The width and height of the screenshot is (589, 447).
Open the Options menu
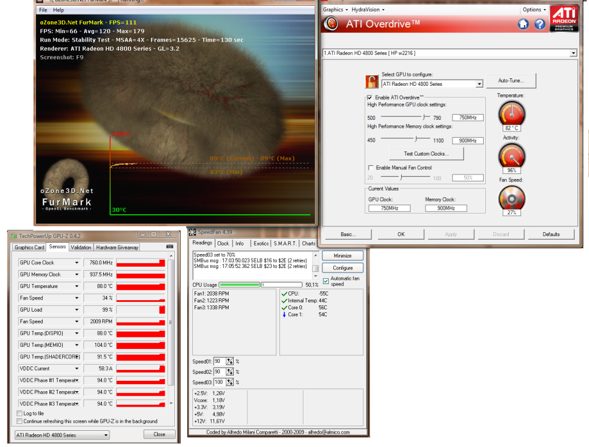[534, 10]
